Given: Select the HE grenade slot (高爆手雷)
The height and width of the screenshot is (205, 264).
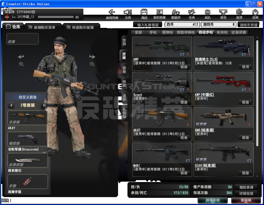Looking at the screenshot, I should click(x=28, y=182).
